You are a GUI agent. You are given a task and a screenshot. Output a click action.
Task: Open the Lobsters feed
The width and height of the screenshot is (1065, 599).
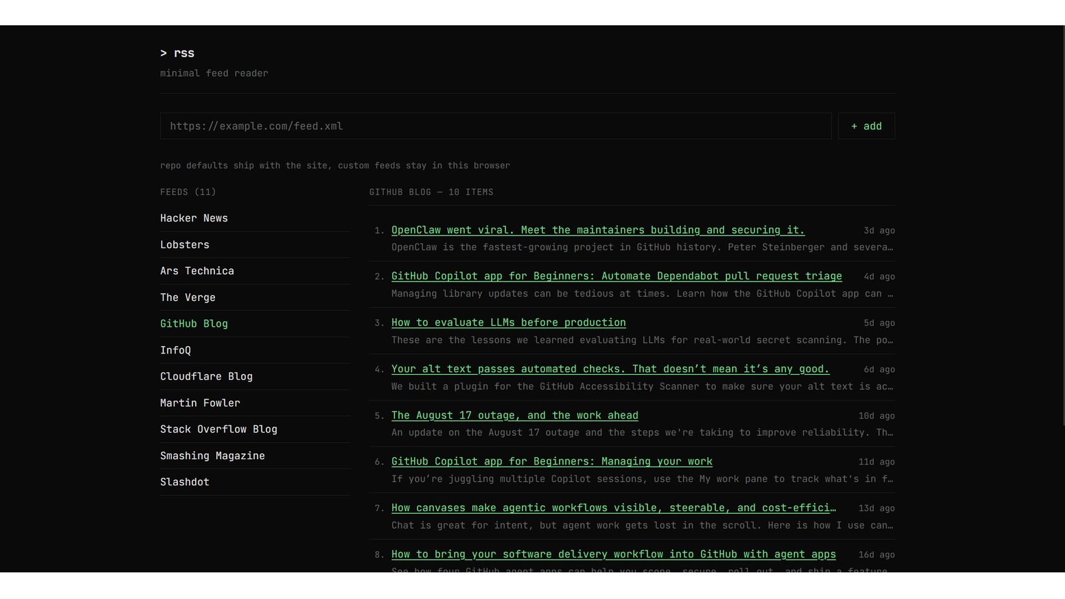pyautogui.click(x=184, y=244)
